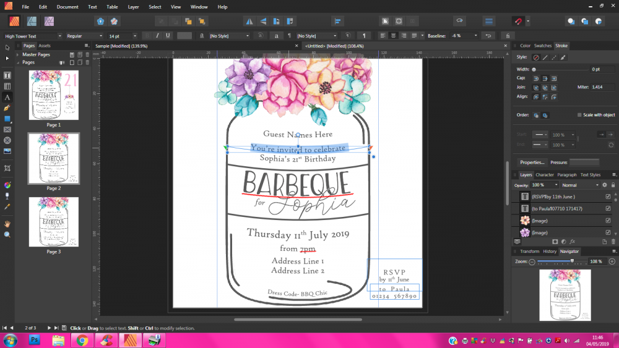The height and width of the screenshot is (348, 619).
Task: Center-align the paragraph text
Action: 393,36
